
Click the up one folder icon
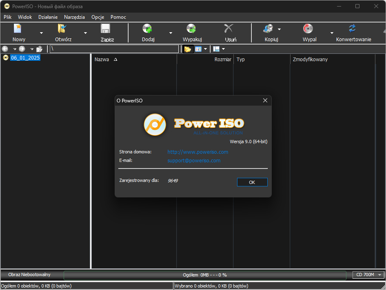tap(40, 49)
